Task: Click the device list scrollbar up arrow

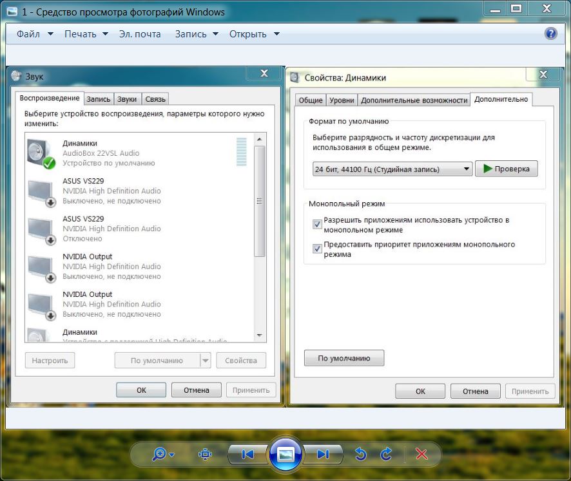Action: (259, 139)
